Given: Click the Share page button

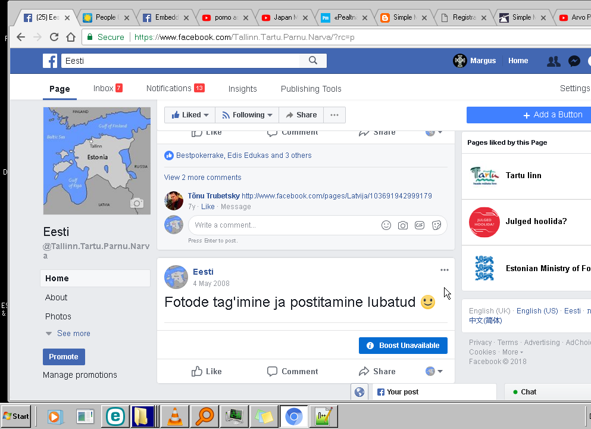Looking at the screenshot, I should [x=301, y=115].
